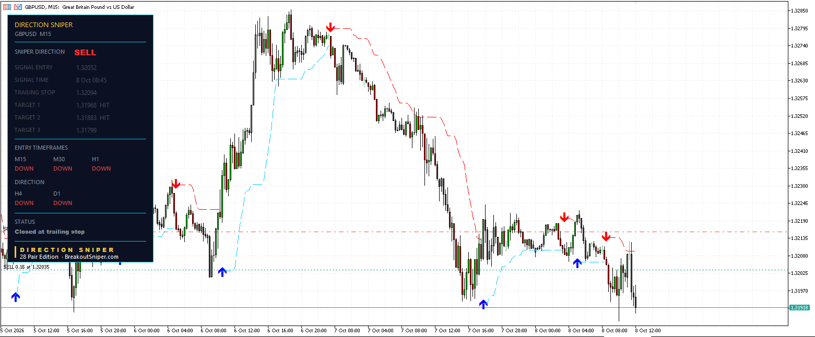Click the yellow 'DIRECTION SNIPER' panel heading
Image resolution: width=815 pixels, height=337 pixels.
click(44, 25)
